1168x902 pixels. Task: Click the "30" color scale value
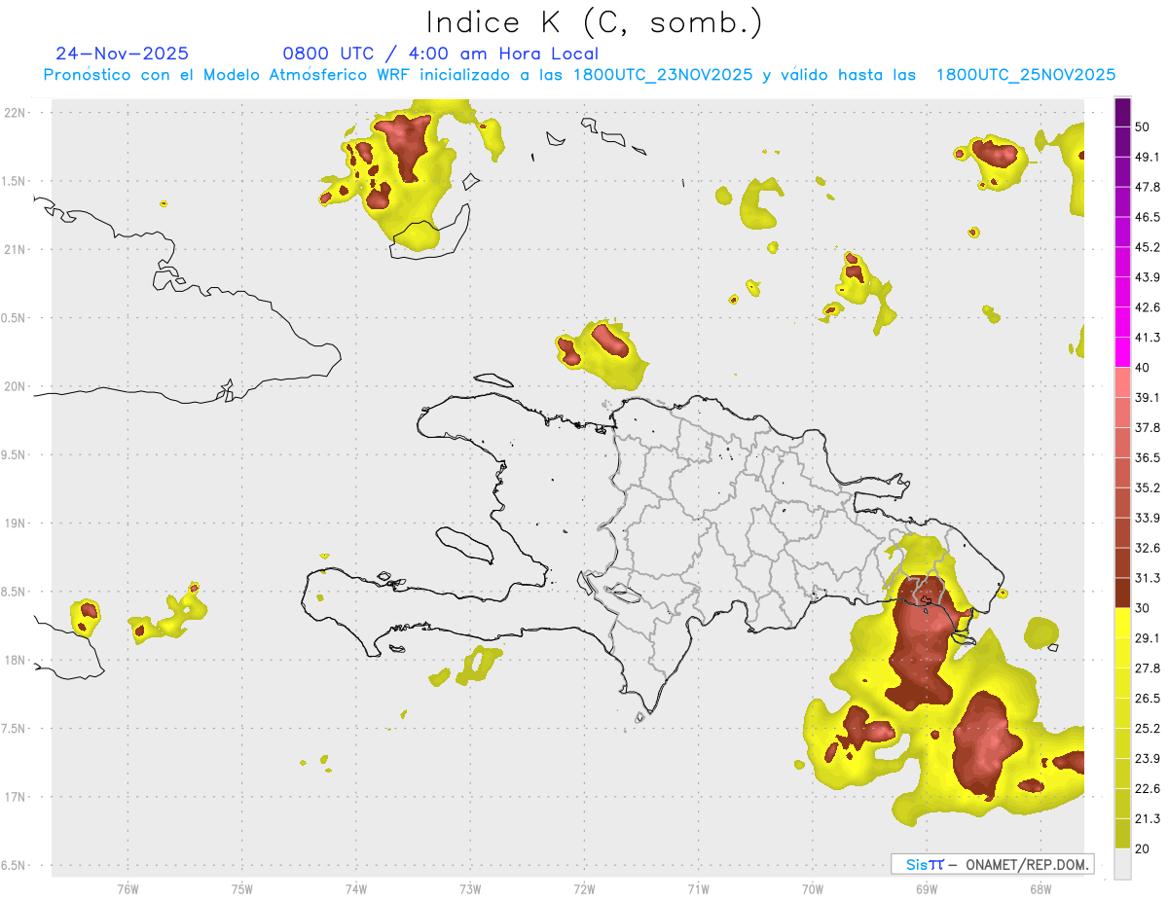[x=1143, y=608]
